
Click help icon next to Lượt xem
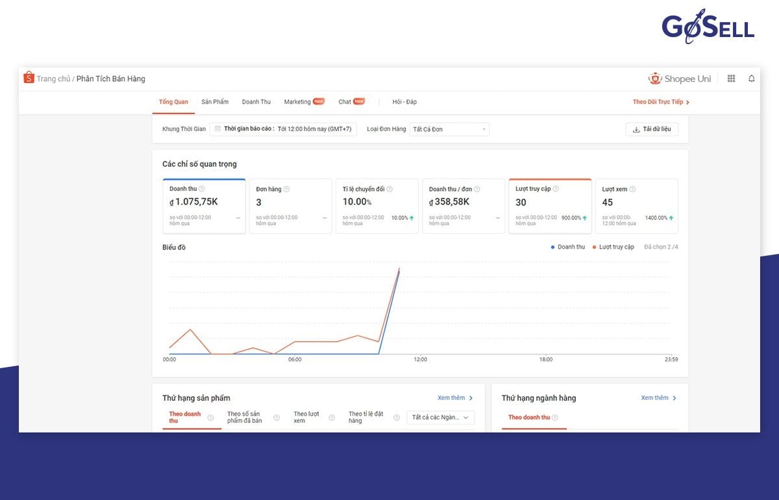coord(632,189)
